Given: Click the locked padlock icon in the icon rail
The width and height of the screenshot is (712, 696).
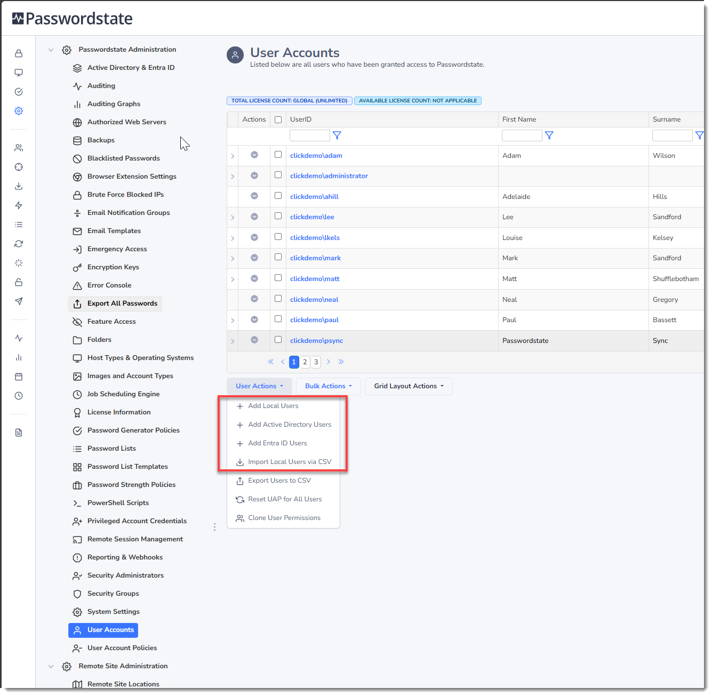Looking at the screenshot, I should tap(19, 53).
